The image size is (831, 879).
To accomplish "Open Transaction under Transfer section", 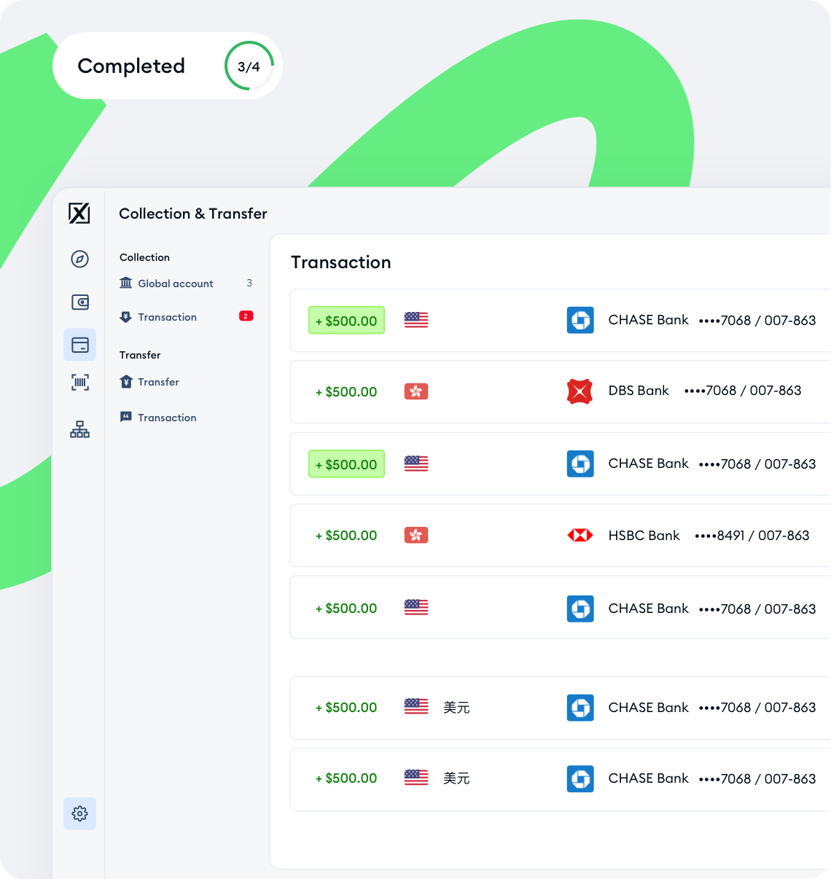I will (x=167, y=418).
